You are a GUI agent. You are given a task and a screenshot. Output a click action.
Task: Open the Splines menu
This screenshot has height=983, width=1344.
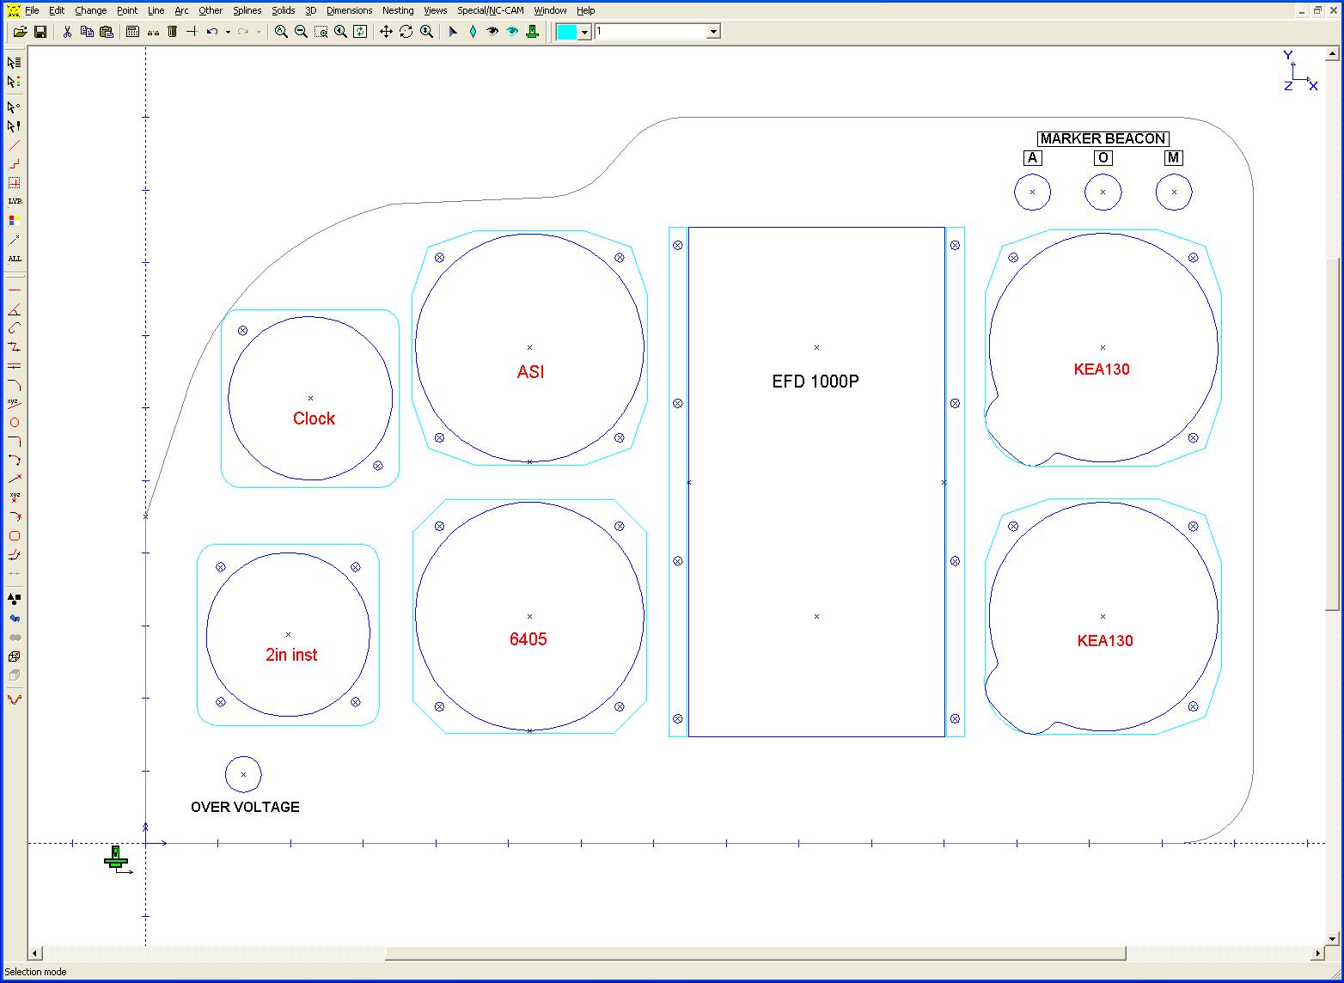[x=247, y=10]
